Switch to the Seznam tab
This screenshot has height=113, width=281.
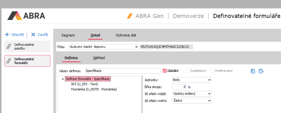click(68, 35)
